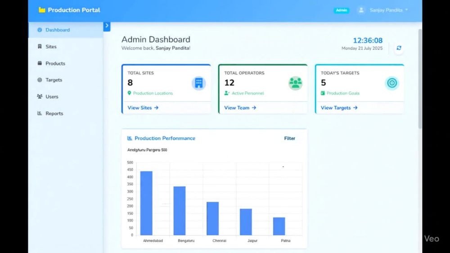The width and height of the screenshot is (450, 253).
Task: Click the chart icon beside Production Performance
Action: [x=130, y=138]
